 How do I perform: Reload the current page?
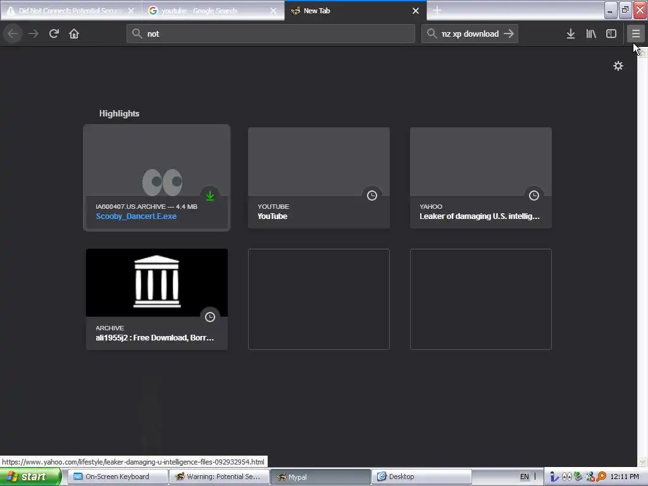click(x=54, y=34)
